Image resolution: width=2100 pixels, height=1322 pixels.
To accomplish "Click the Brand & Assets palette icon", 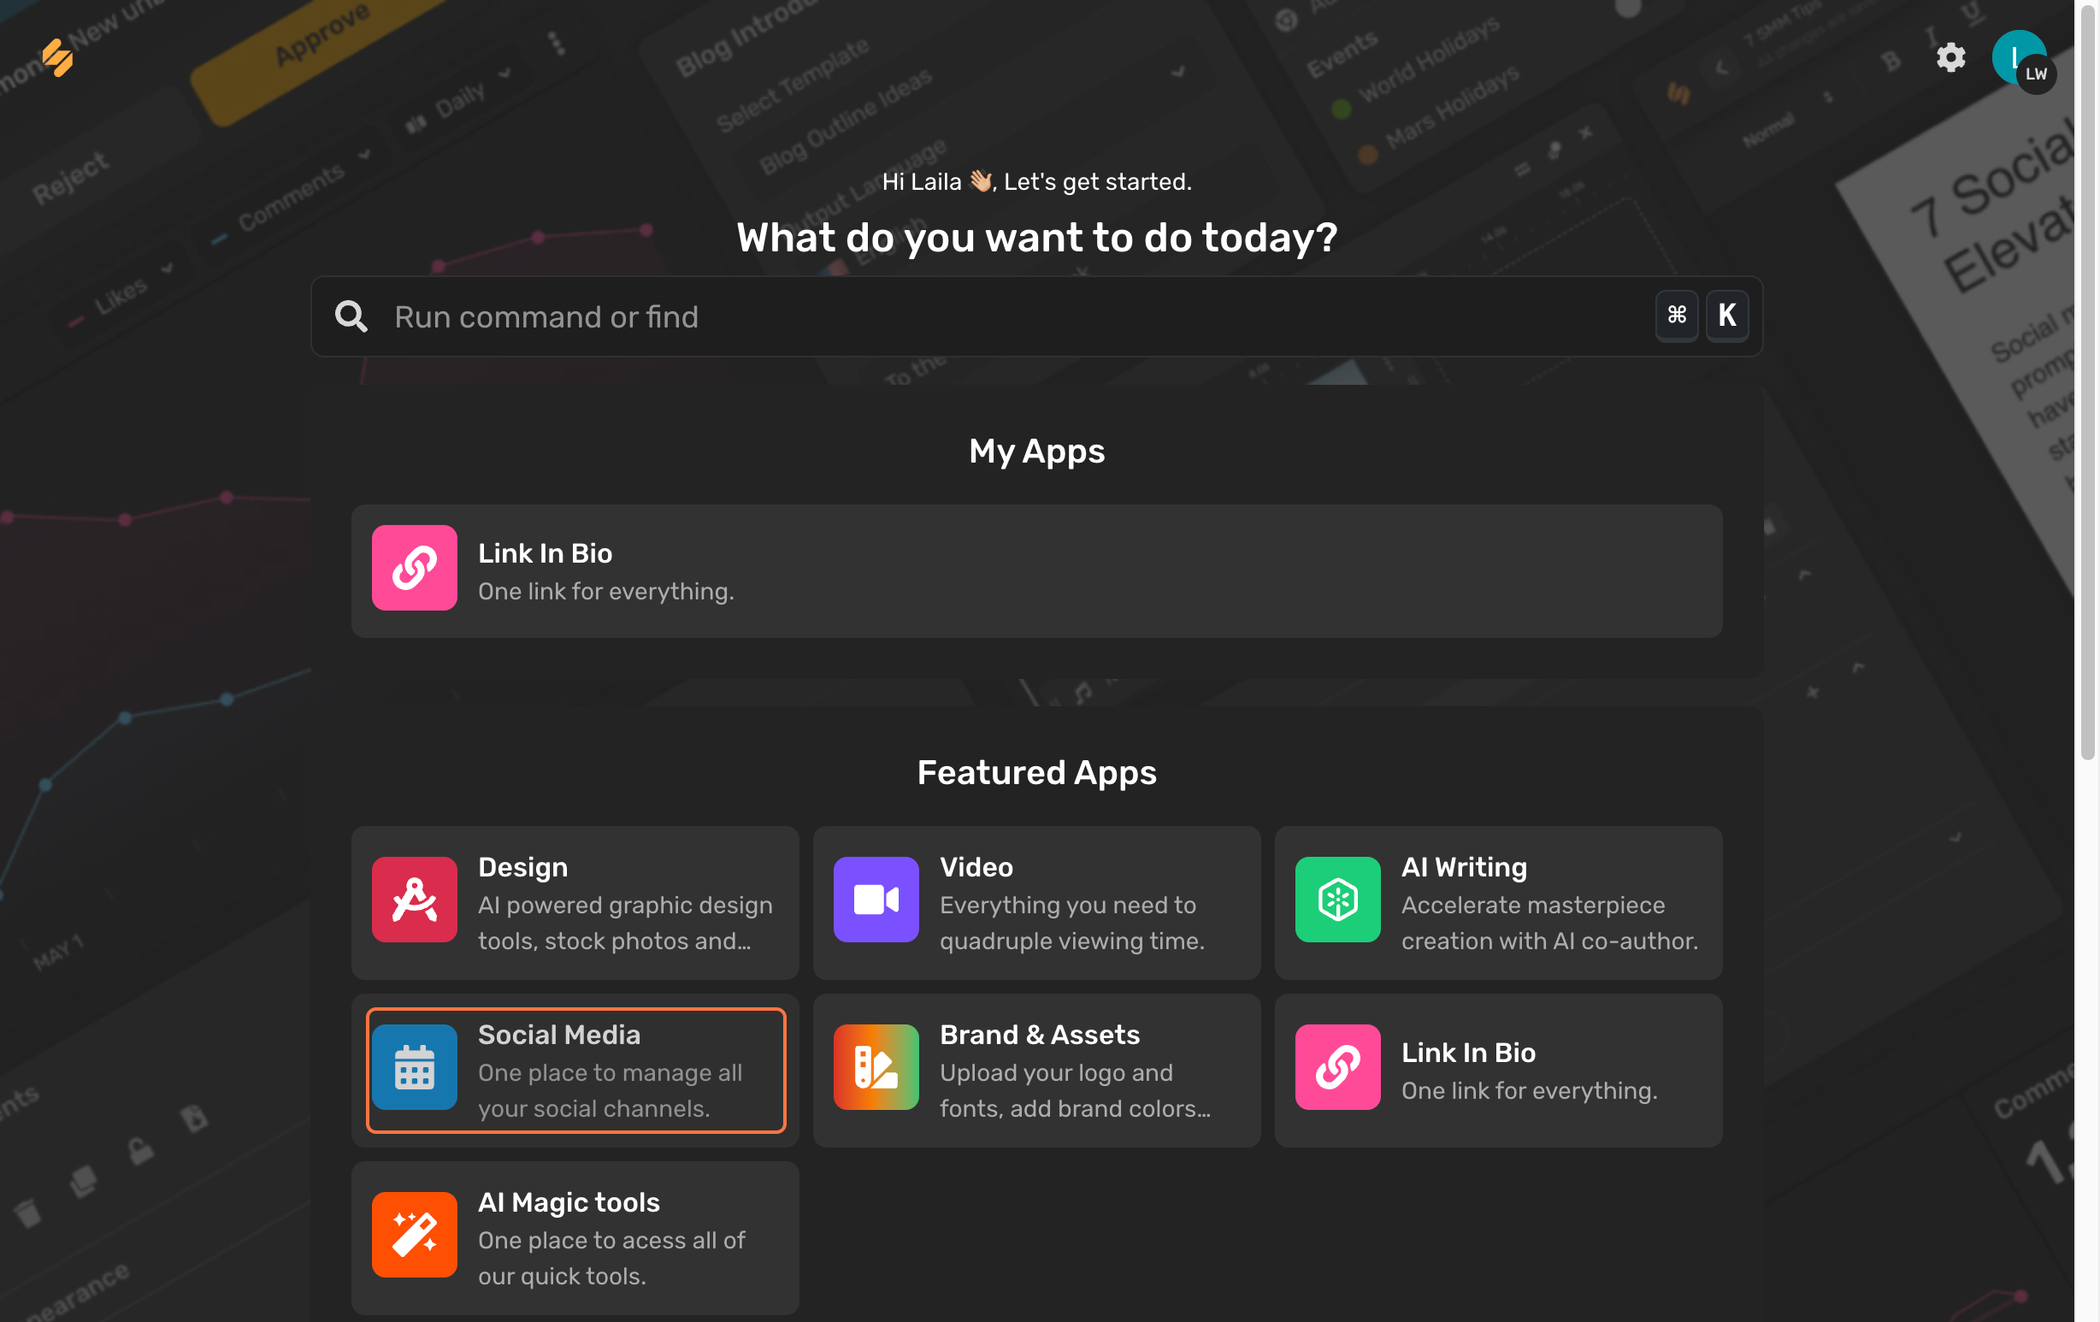I will pyautogui.click(x=876, y=1066).
